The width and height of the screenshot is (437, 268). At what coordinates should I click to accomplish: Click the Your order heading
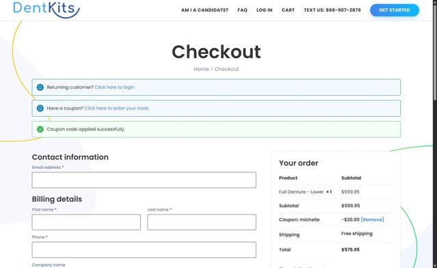pos(298,163)
